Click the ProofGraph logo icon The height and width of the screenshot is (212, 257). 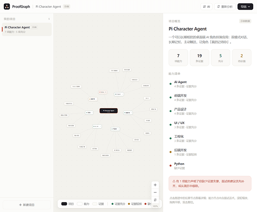pyautogui.click(x=7, y=6)
